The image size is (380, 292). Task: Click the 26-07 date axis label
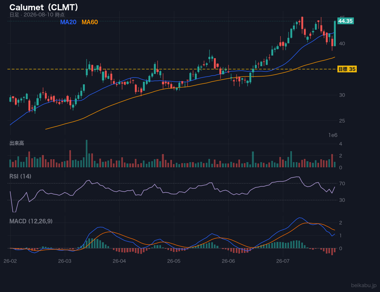click(x=283, y=261)
